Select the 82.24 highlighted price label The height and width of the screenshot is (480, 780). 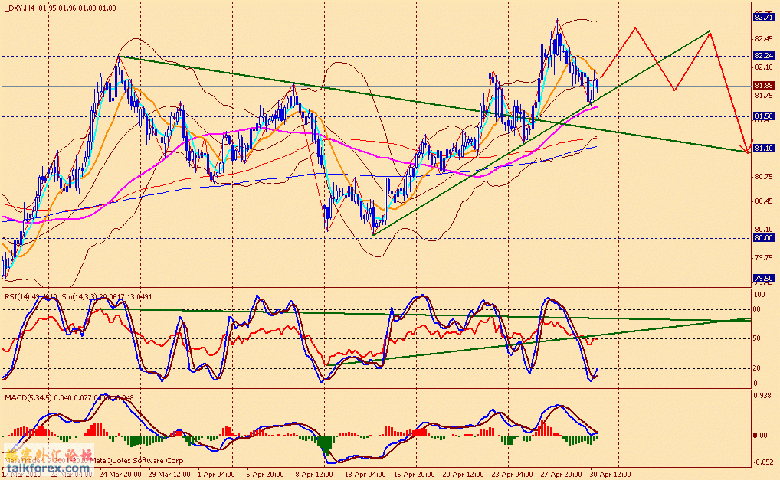point(764,56)
